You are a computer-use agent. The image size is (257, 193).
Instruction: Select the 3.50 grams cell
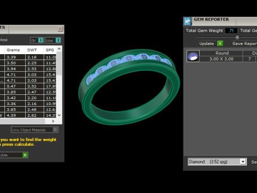click(x=15, y=63)
